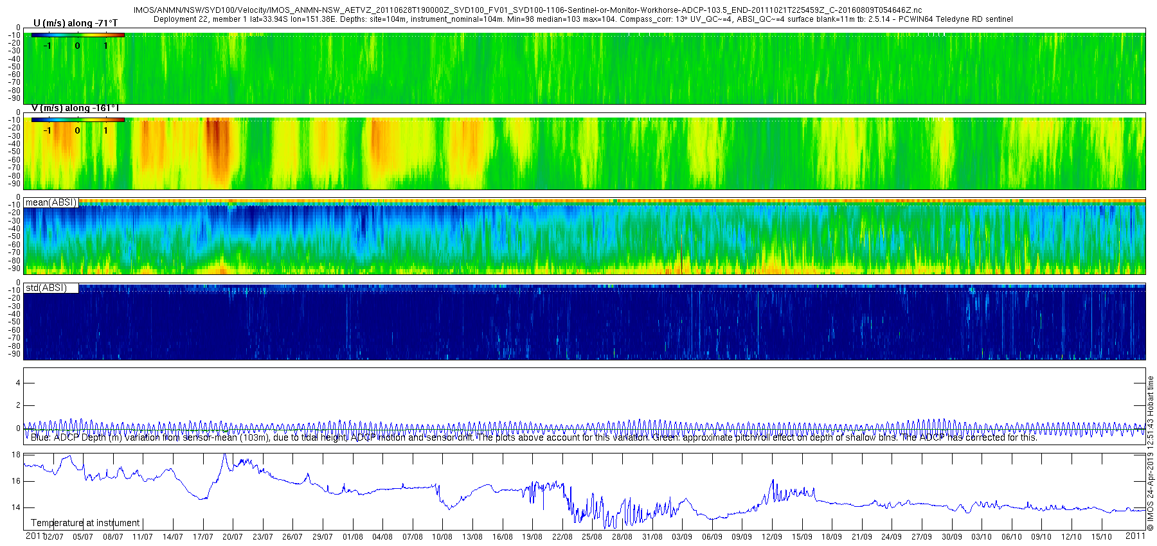
Task: Click the '02/07' date tick label
Action: (x=53, y=537)
